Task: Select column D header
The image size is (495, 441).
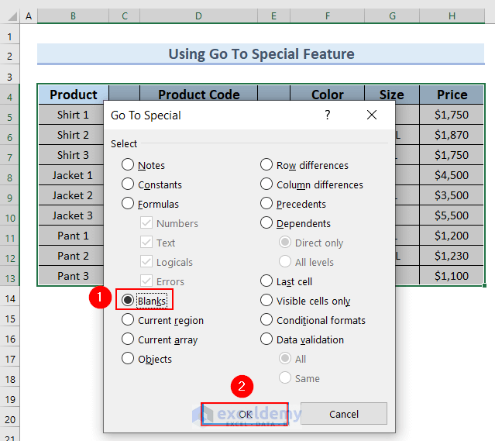Action: click(198, 16)
